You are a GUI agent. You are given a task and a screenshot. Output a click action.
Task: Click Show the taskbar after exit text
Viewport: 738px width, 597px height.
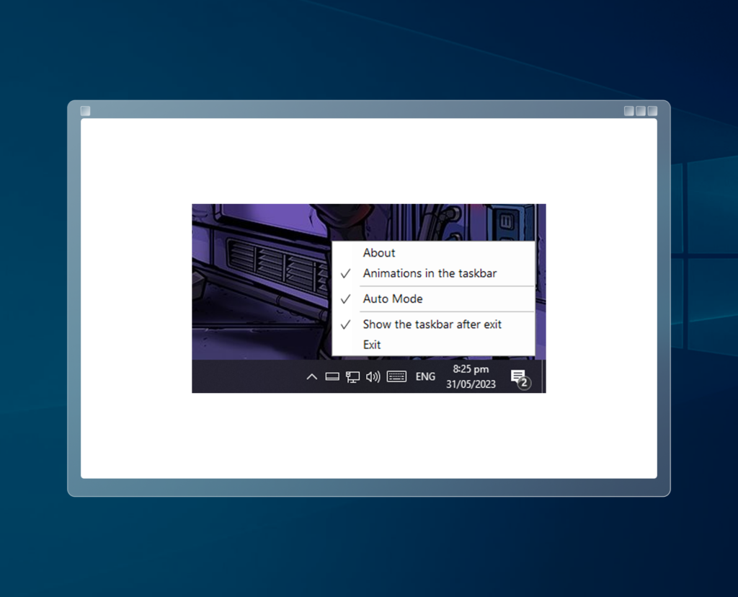point(432,324)
